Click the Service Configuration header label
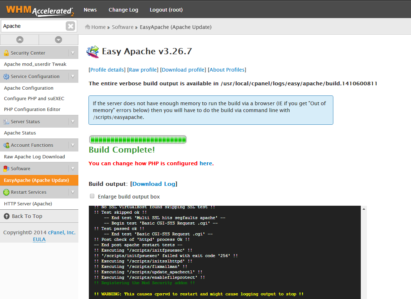 coord(35,76)
